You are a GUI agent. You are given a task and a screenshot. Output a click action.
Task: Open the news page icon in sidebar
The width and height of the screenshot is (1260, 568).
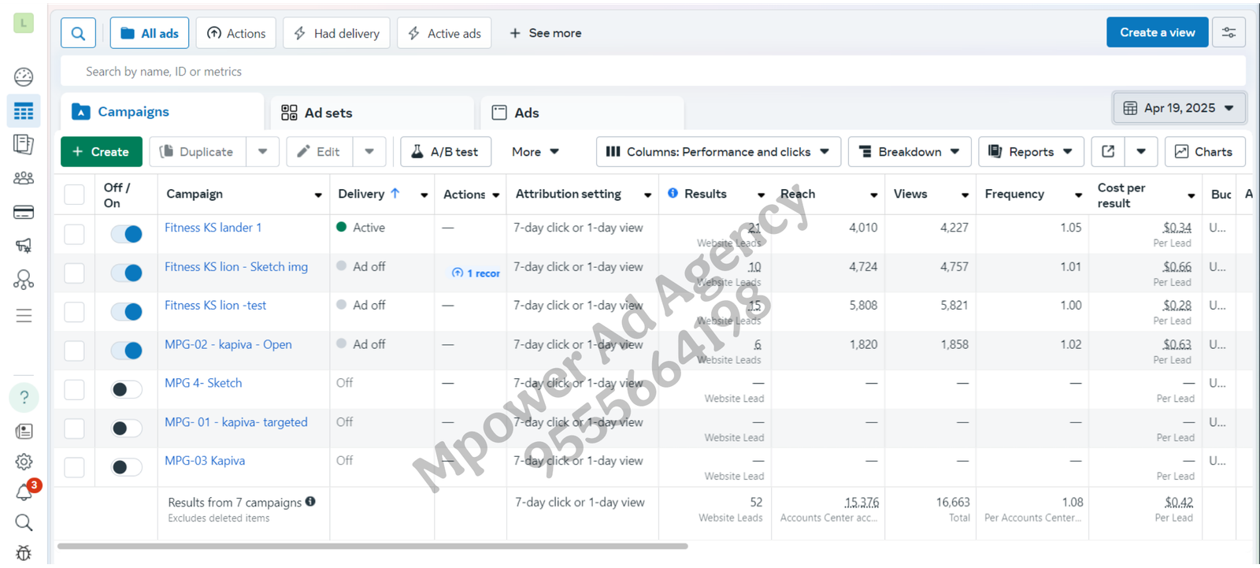tap(24, 431)
